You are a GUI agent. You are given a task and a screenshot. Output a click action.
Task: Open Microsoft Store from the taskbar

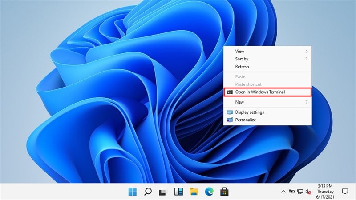pos(224,192)
